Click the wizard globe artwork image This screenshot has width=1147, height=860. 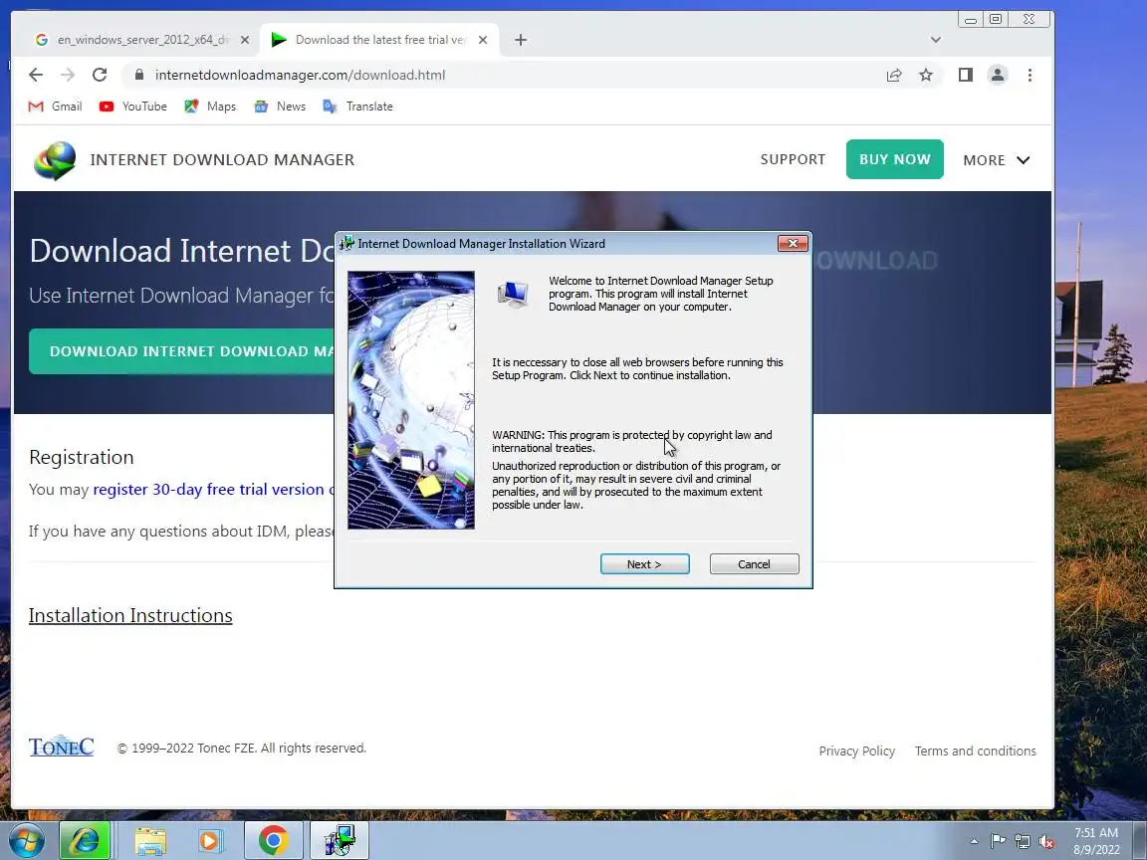411,400
